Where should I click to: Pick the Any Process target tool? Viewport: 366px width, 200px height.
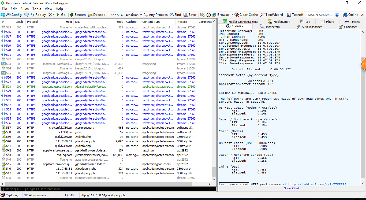(x=156, y=15)
